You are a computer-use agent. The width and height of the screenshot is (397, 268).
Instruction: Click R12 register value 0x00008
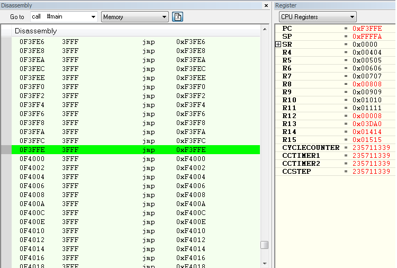367,116
